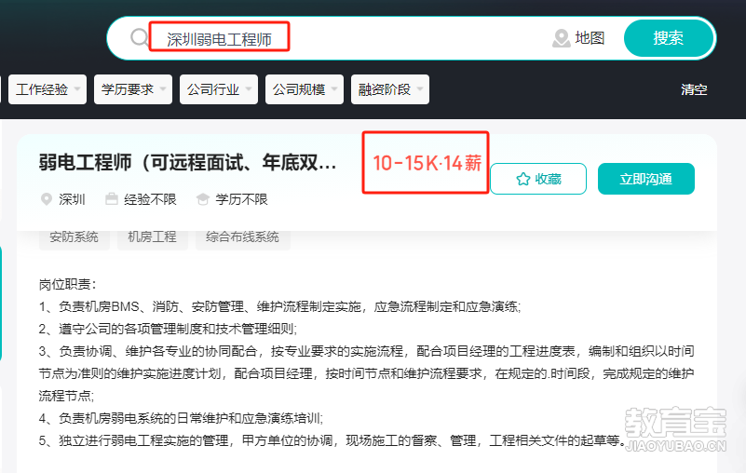The image size is (746, 473).
Task: Click line 1 about 机房BMS、消防
Action: click(x=279, y=306)
